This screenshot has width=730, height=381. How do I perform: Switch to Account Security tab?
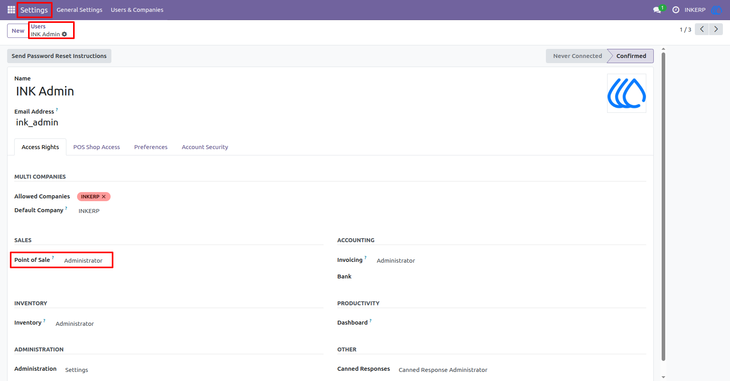[x=205, y=147]
